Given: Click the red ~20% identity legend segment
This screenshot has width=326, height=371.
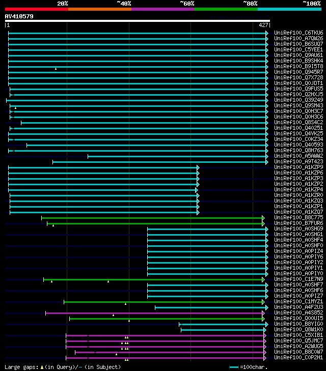Looking at the screenshot, I should point(37,9).
